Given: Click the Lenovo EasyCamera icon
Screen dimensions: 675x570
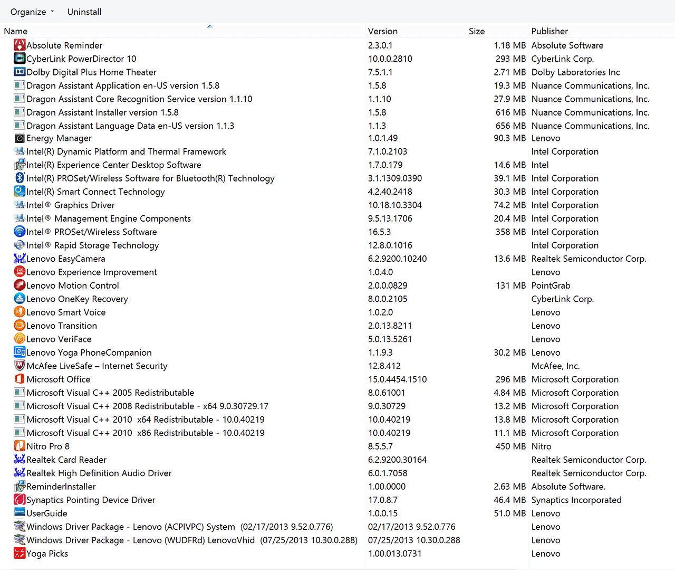Looking at the screenshot, I should (20, 259).
